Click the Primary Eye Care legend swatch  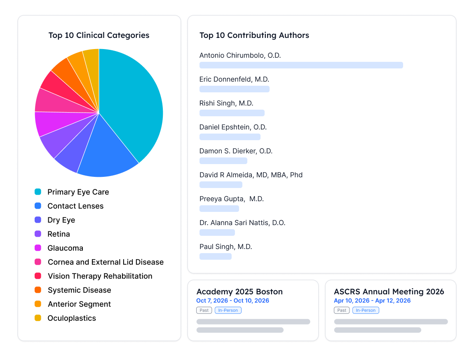click(38, 192)
